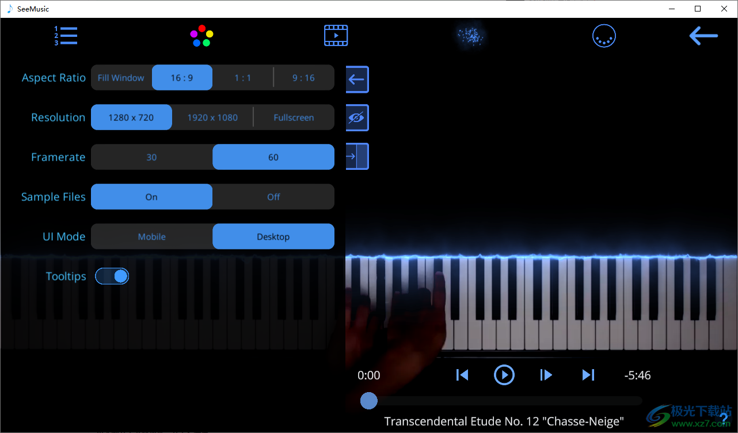Image resolution: width=738 pixels, height=433 pixels.
Task: Switch Resolution to Fullscreen
Action: [294, 117]
